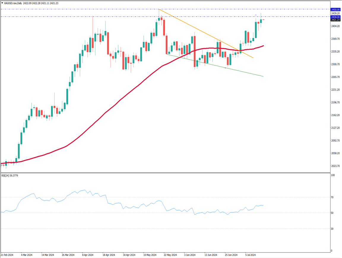Click the black 2421.23 current price label
Screen dimensions: 342x258
click(x=335, y=20)
